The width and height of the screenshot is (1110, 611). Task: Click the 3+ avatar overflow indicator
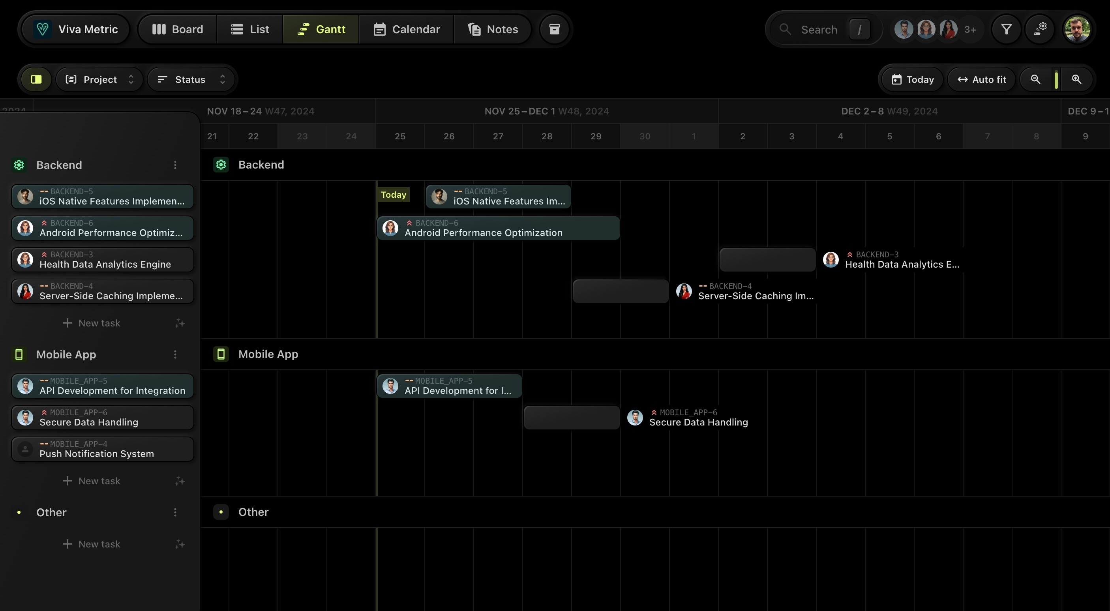(971, 29)
